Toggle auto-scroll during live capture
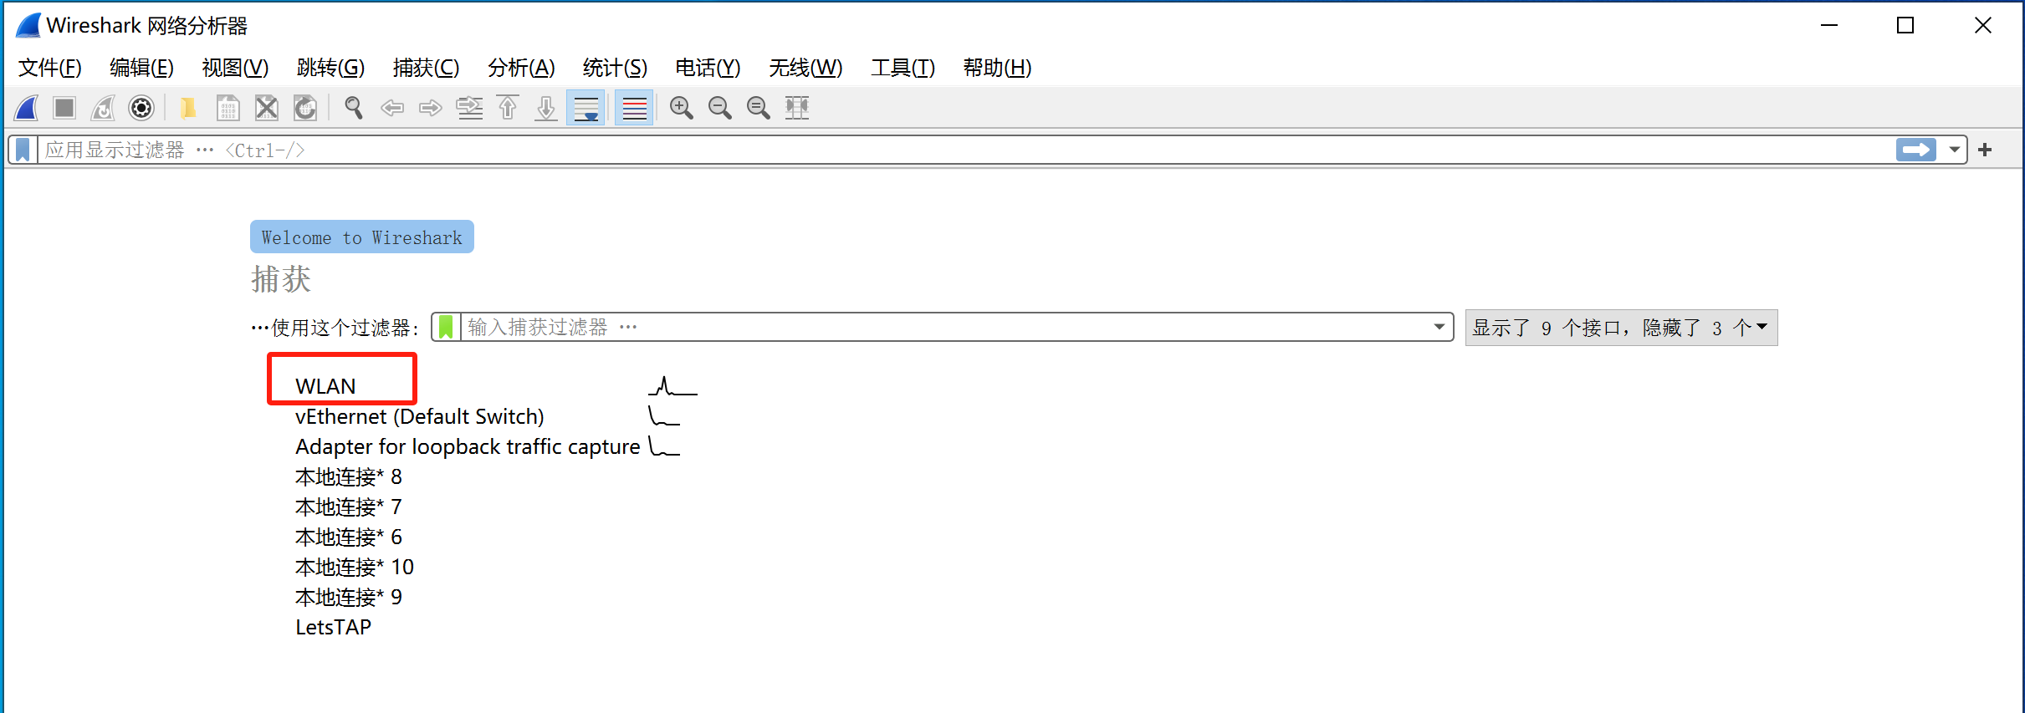This screenshot has height=713, width=2025. (586, 108)
